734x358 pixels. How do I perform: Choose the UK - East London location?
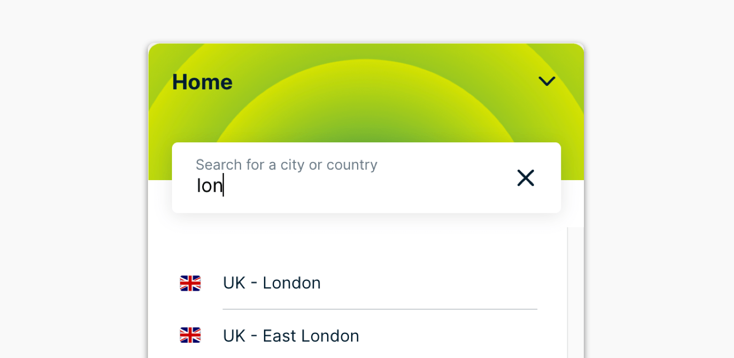point(291,336)
